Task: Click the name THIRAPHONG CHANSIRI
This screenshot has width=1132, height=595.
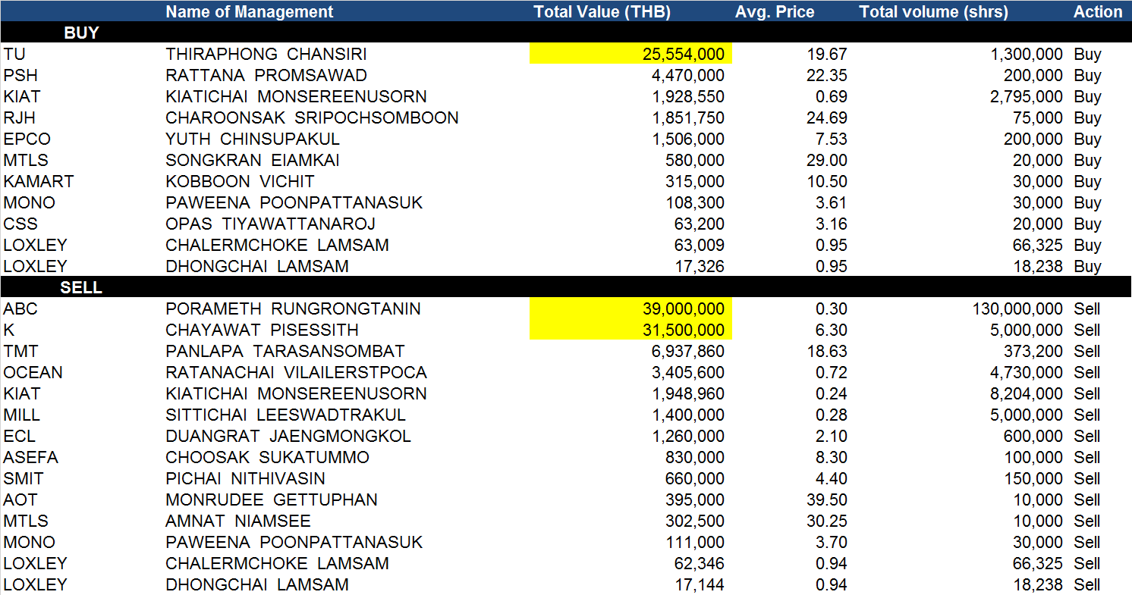Action: pyautogui.click(x=266, y=54)
